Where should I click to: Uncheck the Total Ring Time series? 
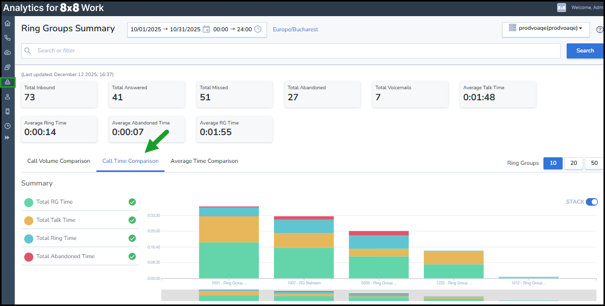pyautogui.click(x=132, y=238)
